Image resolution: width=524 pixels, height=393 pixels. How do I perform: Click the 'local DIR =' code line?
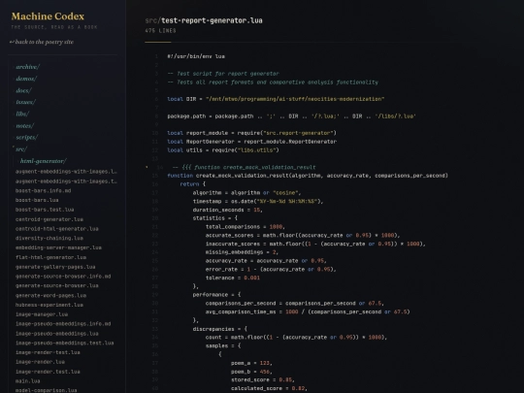click(x=276, y=99)
